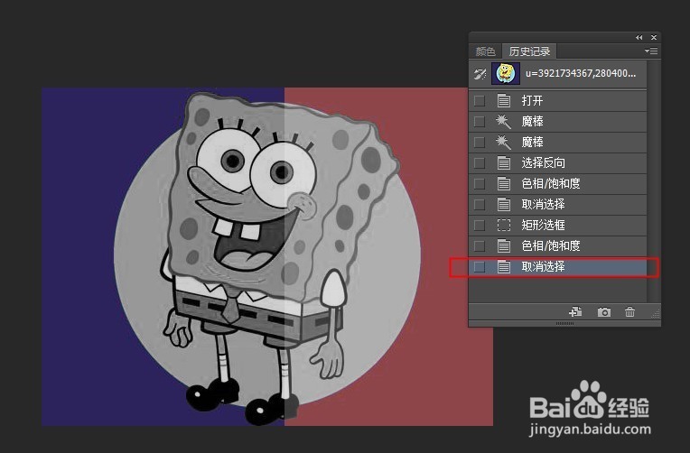
Task: Set history brush source for 矩形选框
Action: [480, 226]
